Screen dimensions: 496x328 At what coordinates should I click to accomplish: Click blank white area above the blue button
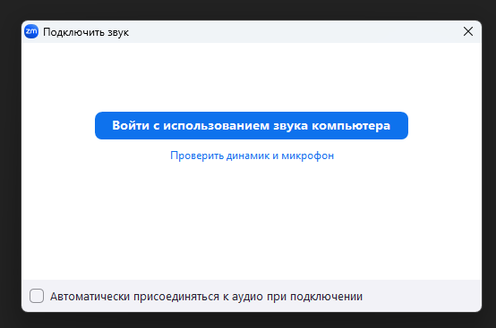[252, 78]
